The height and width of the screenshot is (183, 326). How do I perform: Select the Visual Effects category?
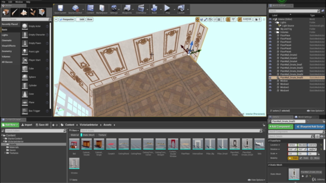point(9,46)
